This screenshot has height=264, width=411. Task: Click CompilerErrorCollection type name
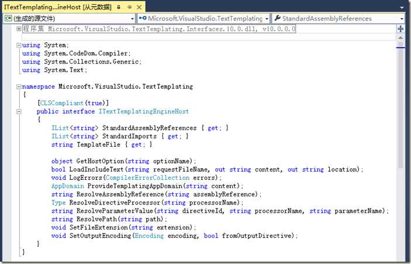coord(147,178)
